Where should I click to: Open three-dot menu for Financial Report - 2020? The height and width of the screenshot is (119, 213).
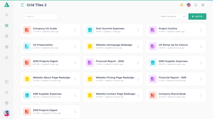(x=138, y=63)
